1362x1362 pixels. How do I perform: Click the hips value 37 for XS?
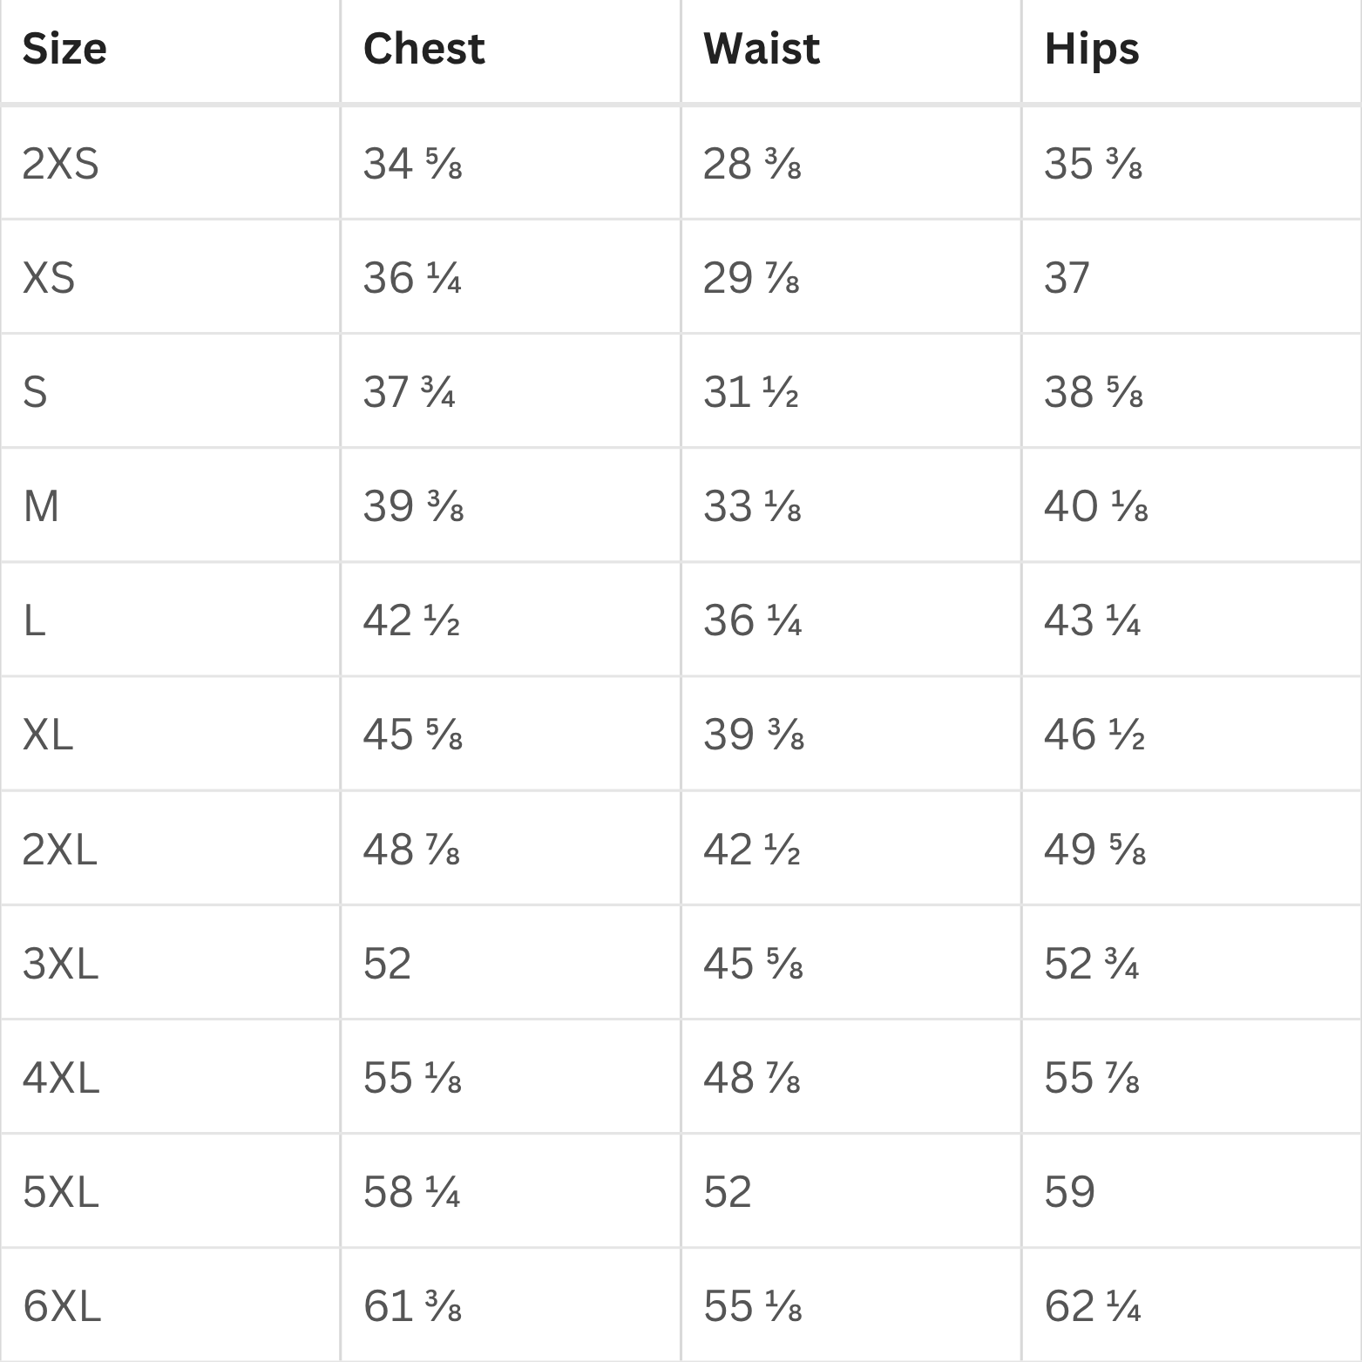click(x=1067, y=278)
